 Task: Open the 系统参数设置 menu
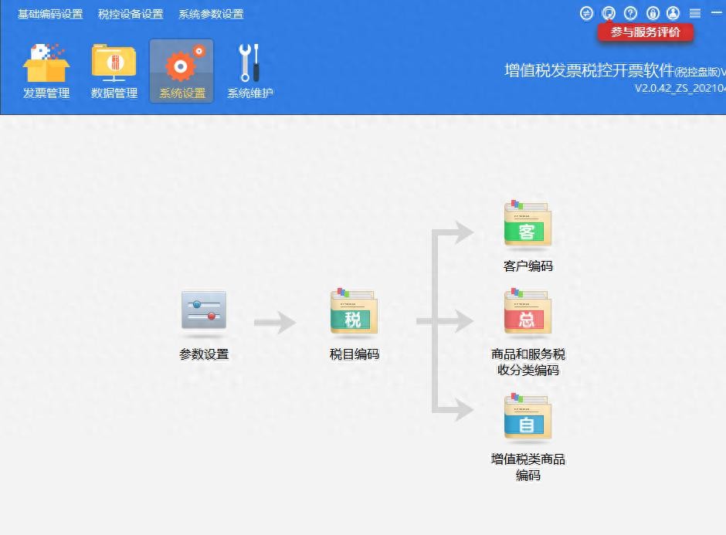click(x=211, y=14)
